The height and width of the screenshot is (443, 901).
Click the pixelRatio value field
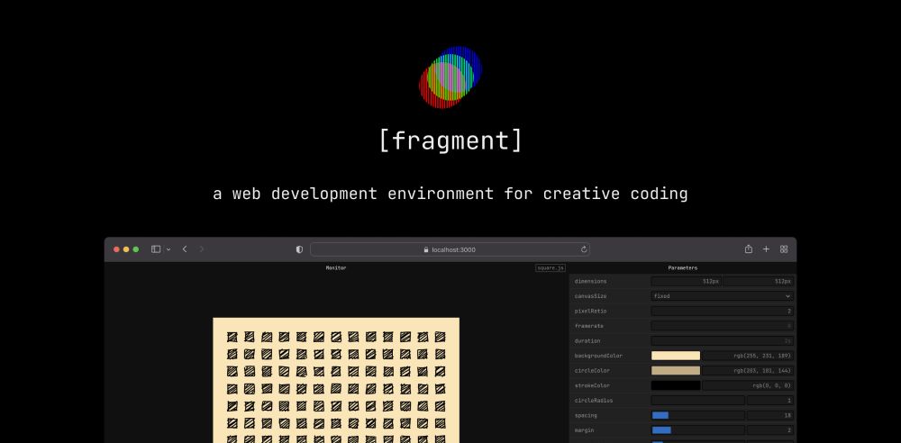coord(723,311)
